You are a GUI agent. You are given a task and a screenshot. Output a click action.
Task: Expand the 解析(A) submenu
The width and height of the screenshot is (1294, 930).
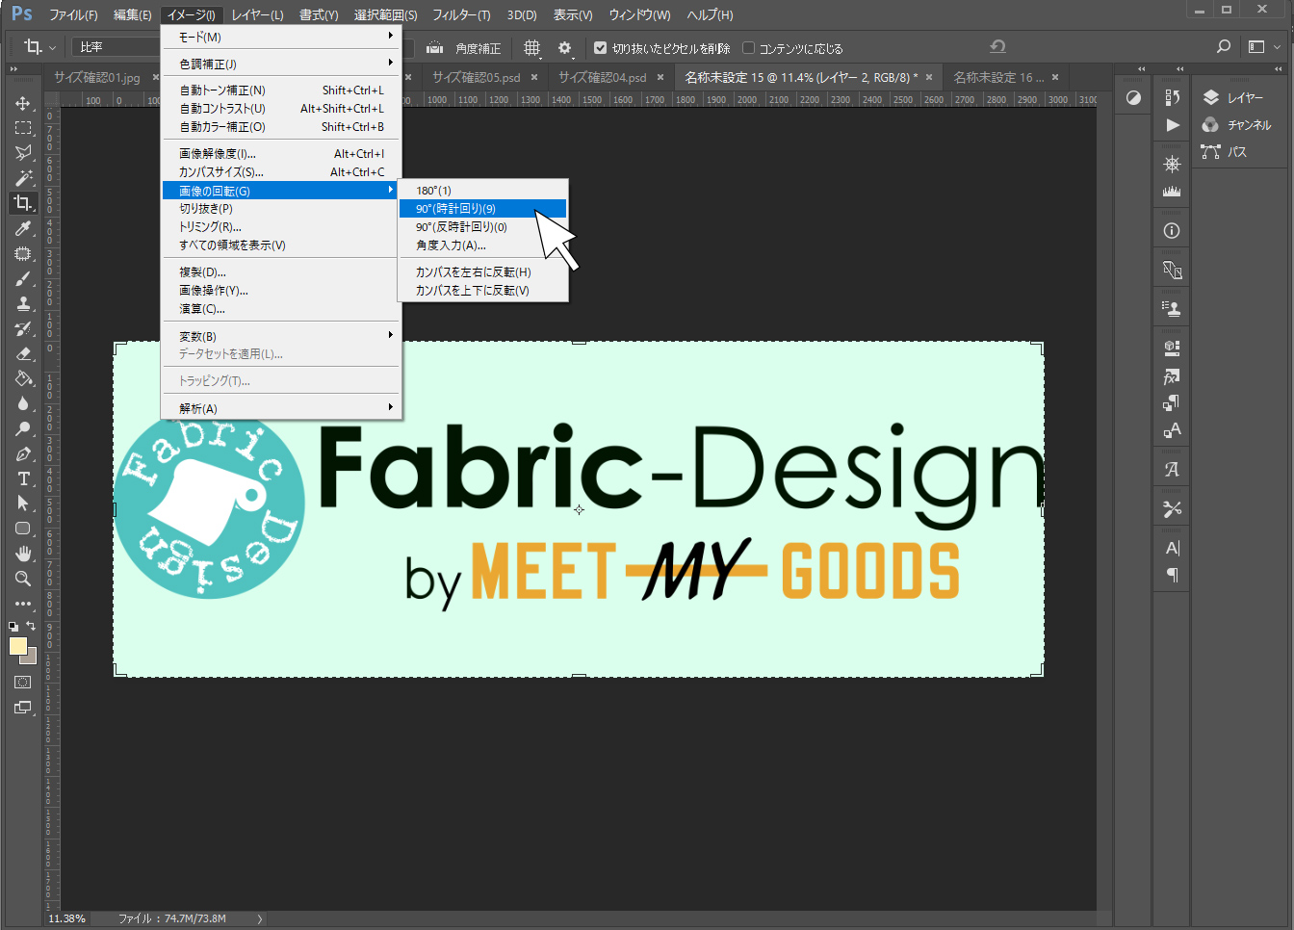point(281,408)
